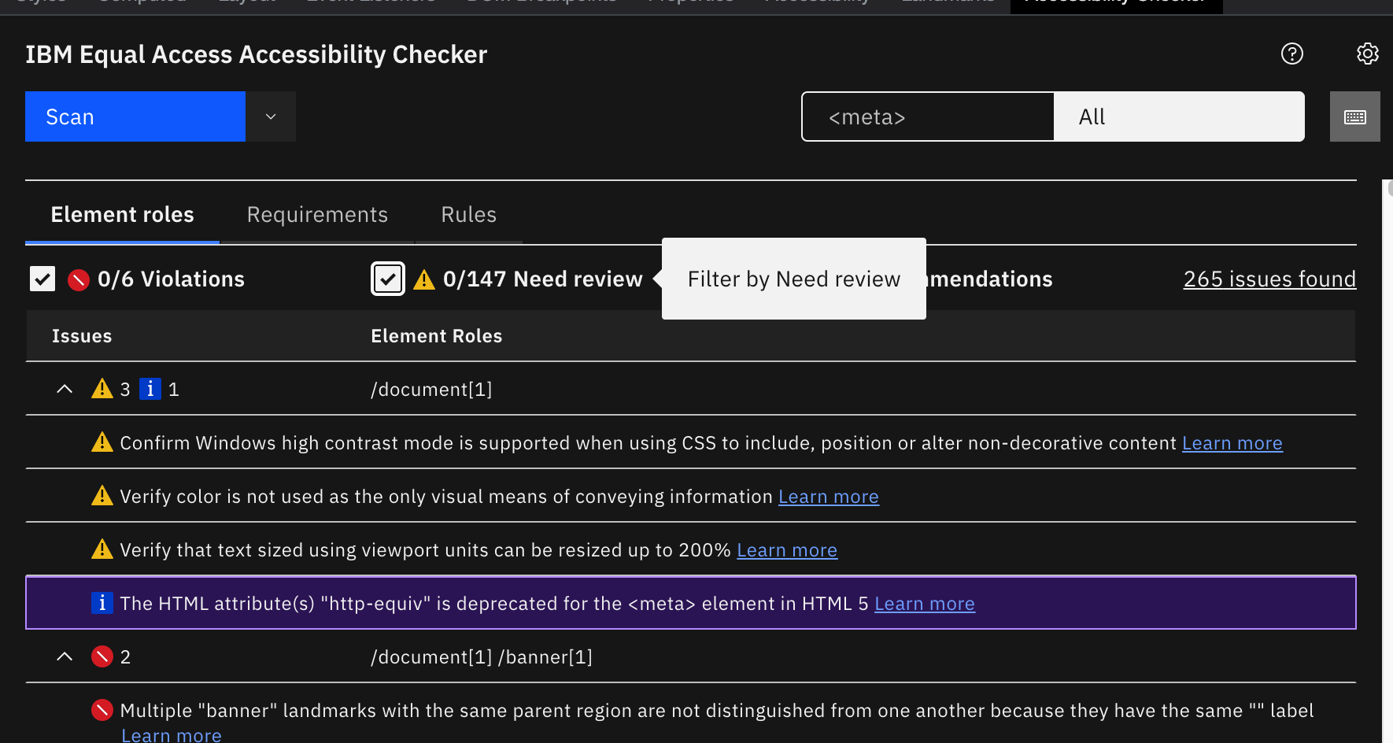This screenshot has height=743, width=1393.
Task: Open the 265 issues found link
Action: pyautogui.click(x=1269, y=279)
